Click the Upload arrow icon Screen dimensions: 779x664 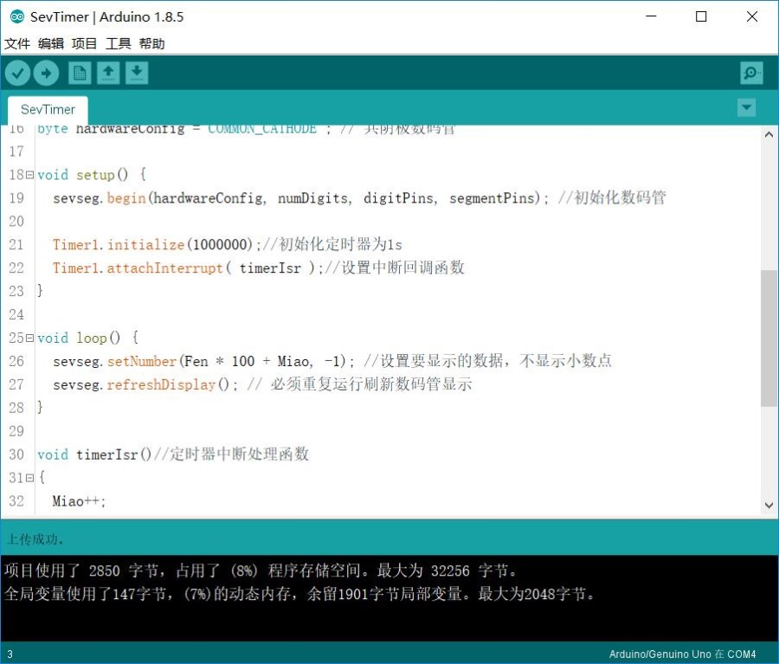click(46, 74)
